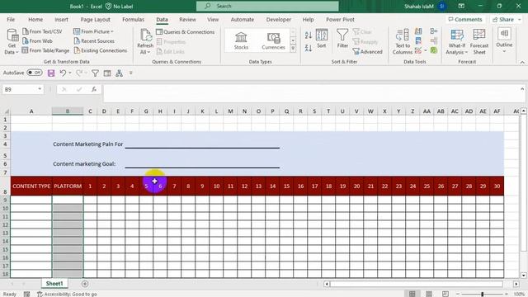Apply Filter from the ribbon
Screen dimensions: 528x297
point(342,39)
